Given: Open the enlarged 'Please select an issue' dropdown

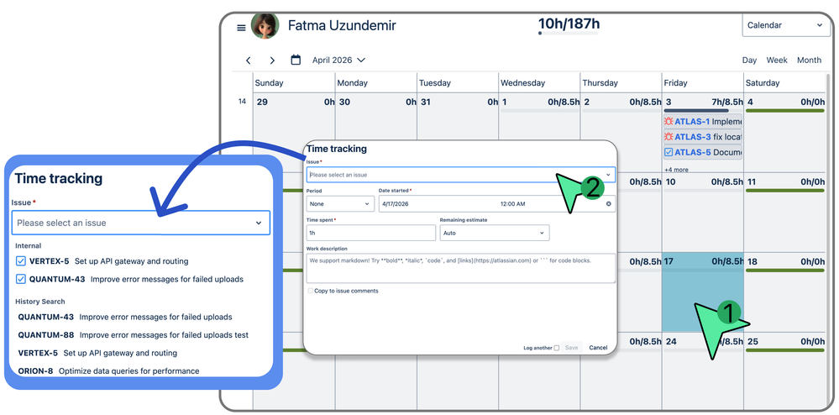Looking at the screenshot, I should [x=141, y=223].
